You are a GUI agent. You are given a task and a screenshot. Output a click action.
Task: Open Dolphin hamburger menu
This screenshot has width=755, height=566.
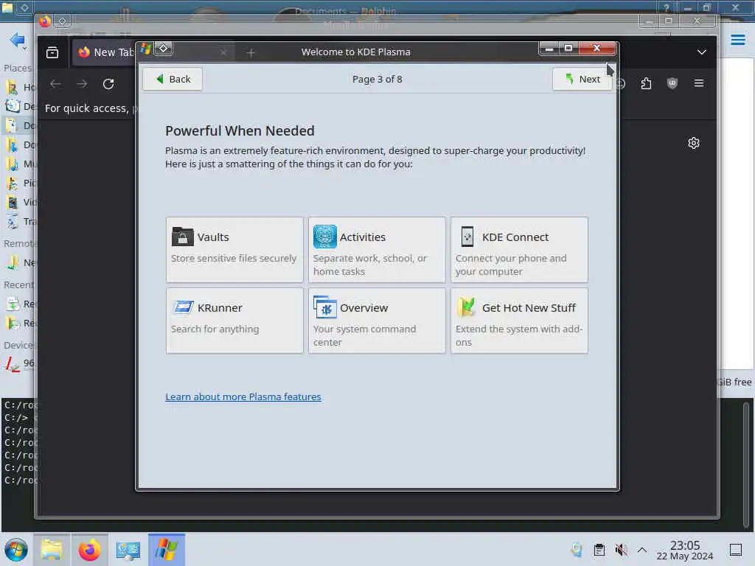(737, 40)
